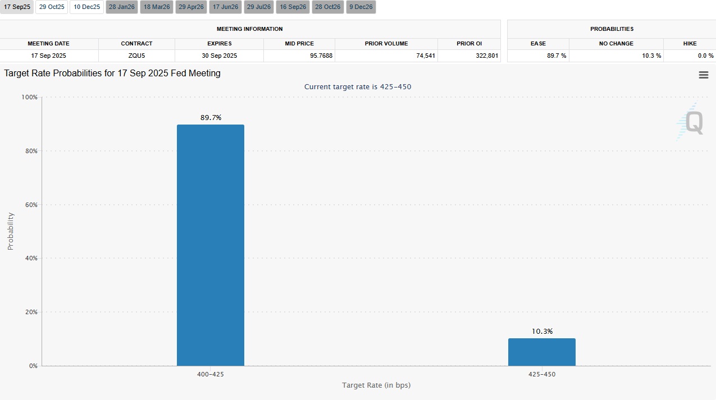Image resolution: width=716 pixels, height=400 pixels.
Task: Switch to the 18 Mar26 tab
Action: click(156, 7)
